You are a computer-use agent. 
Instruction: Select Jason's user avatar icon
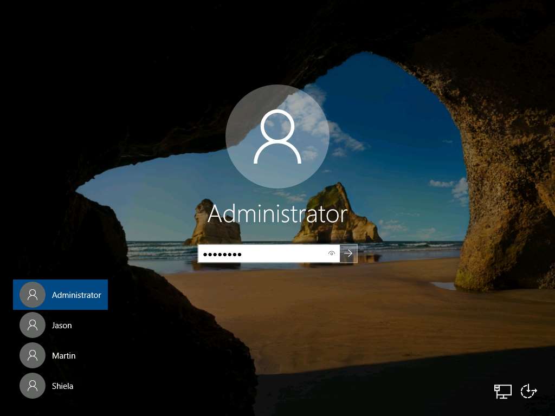(32, 325)
